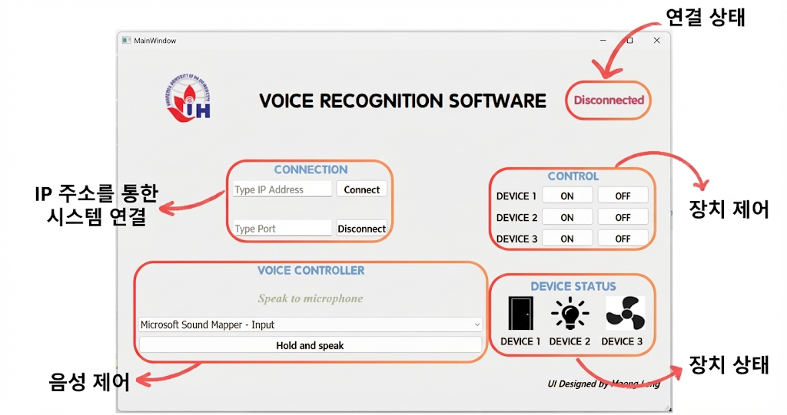Click the Hold and speak button

pyautogui.click(x=310, y=346)
